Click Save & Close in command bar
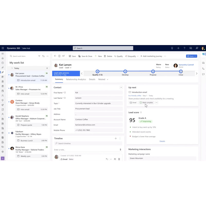Screen dimensions: 206x206 coord(85,56)
